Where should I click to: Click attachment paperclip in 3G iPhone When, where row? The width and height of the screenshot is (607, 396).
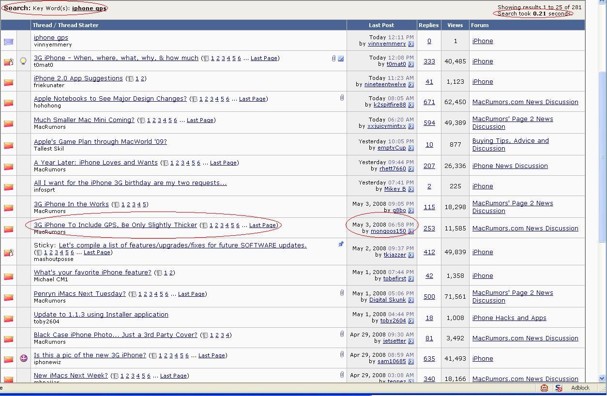point(334,58)
